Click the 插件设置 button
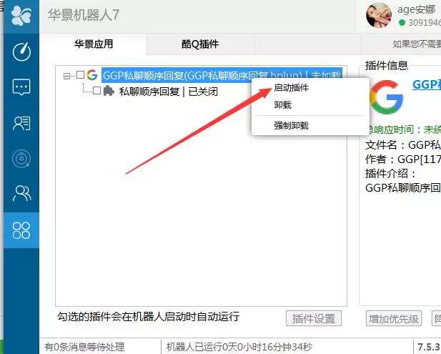 click(314, 318)
